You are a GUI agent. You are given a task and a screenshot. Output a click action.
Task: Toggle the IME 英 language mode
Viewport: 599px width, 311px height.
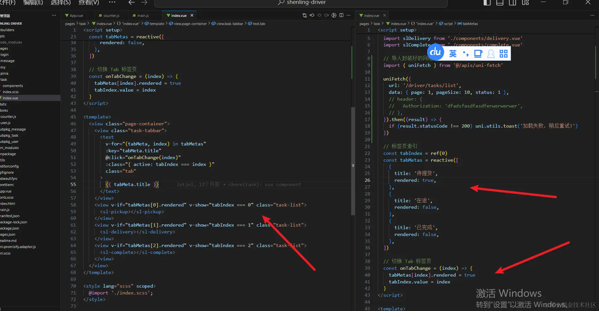453,54
